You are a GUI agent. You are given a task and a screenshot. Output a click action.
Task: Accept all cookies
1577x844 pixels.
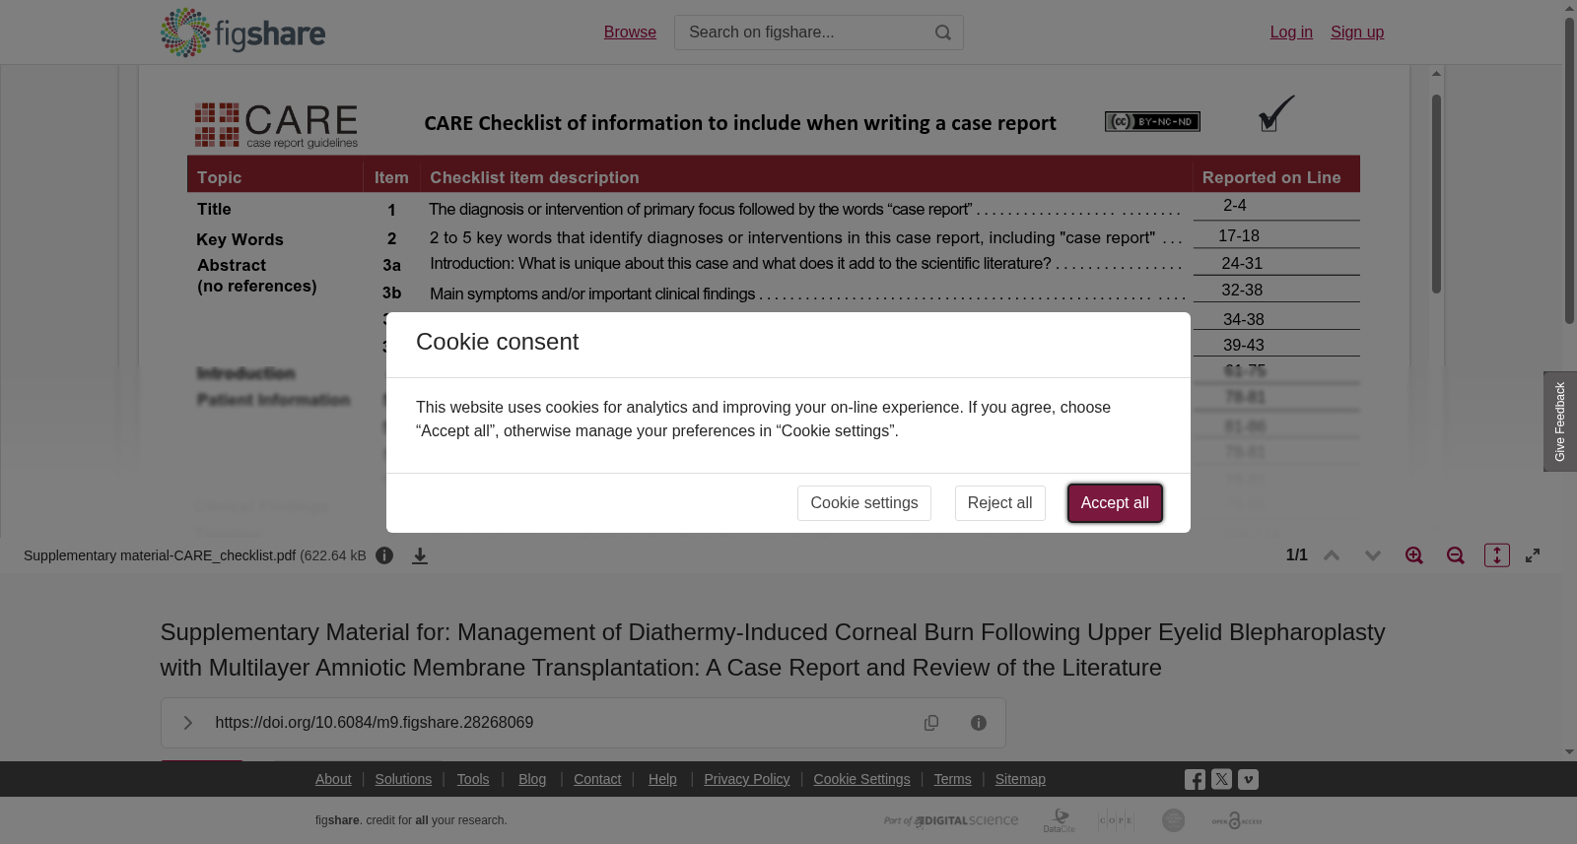click(x=1115, y=503)
